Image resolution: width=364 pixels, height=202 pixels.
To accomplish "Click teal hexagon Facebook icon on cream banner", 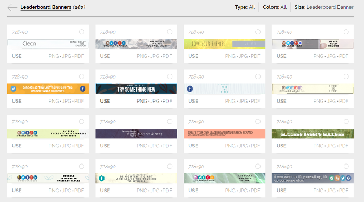I will click(x=102, y=178).
